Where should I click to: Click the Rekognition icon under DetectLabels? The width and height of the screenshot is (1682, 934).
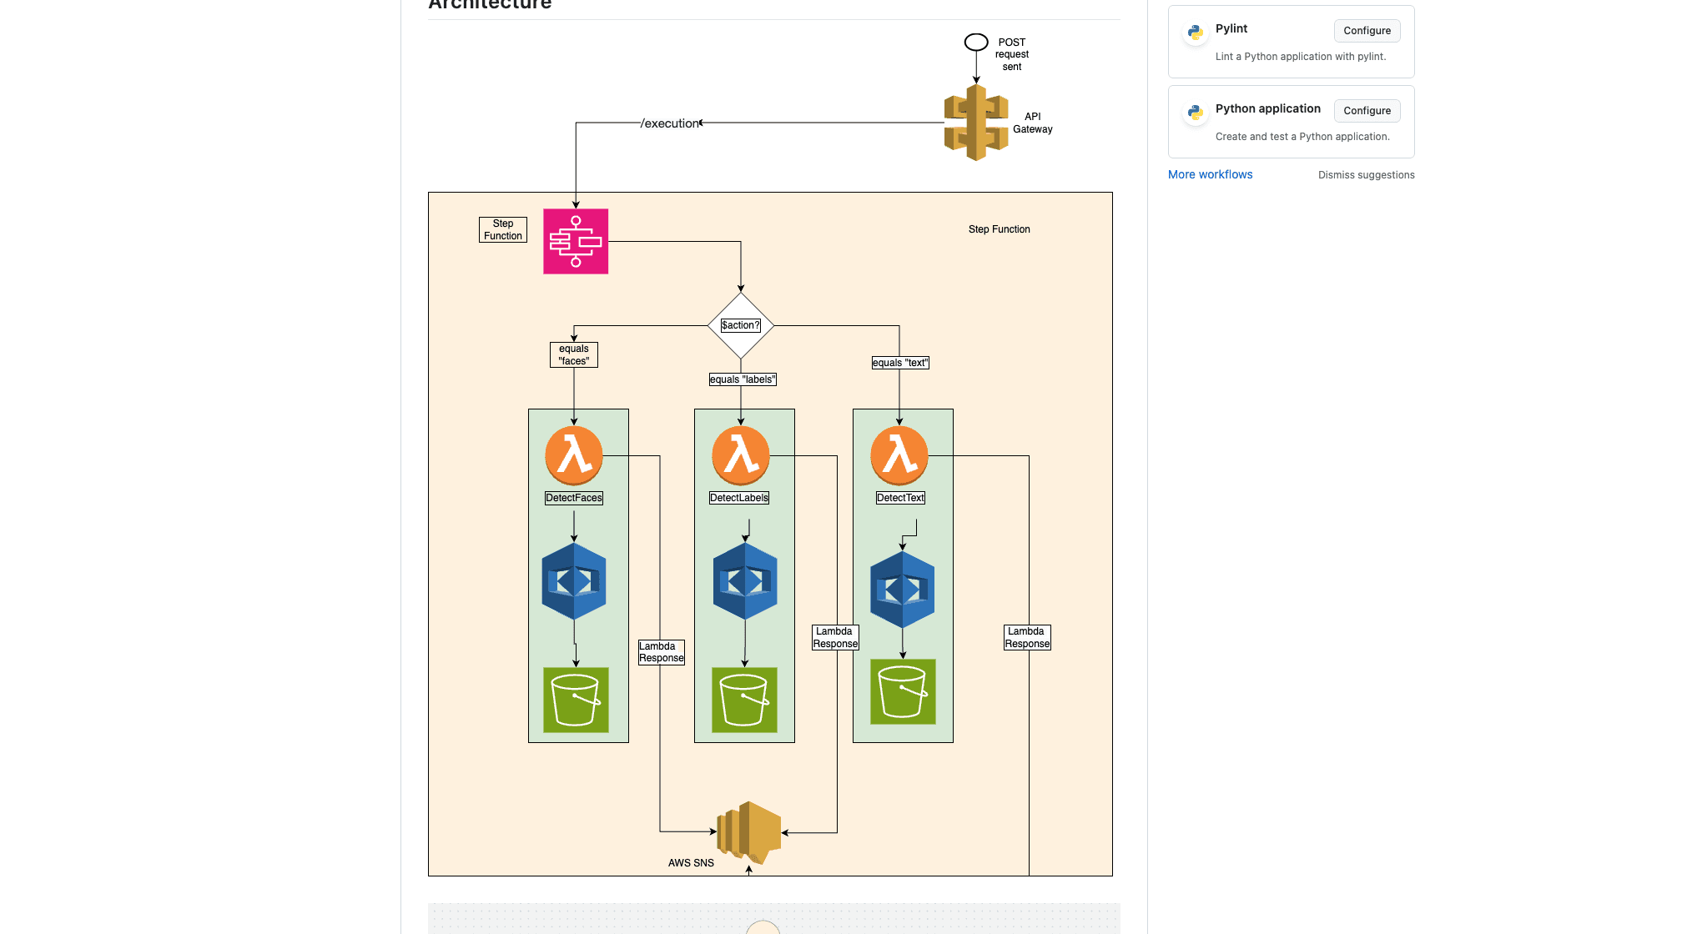click(745, 581)
